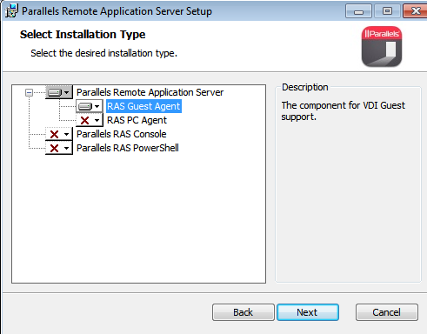Select the Parallels RAS Console item
The height and width of the screenshot is (334, 427).
122,134
